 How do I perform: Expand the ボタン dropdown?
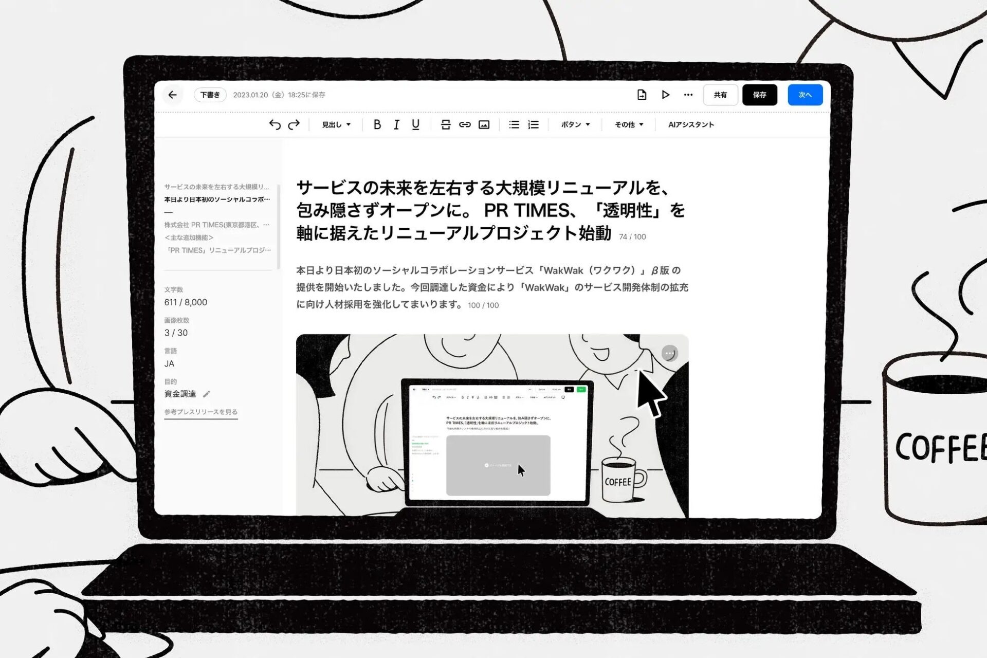[574, 124]
